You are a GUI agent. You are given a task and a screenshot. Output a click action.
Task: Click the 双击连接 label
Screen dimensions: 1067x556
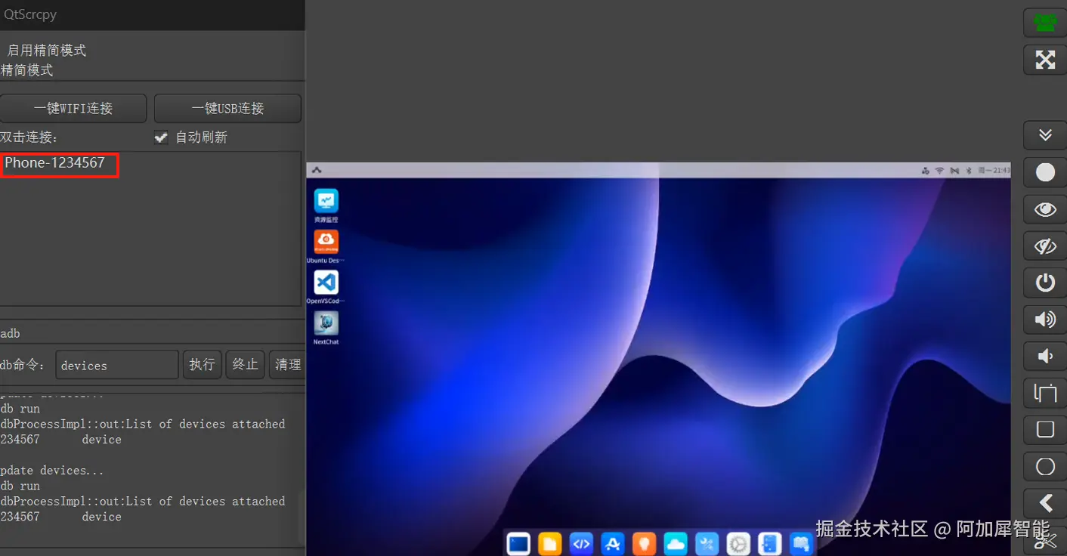(29, 137)
